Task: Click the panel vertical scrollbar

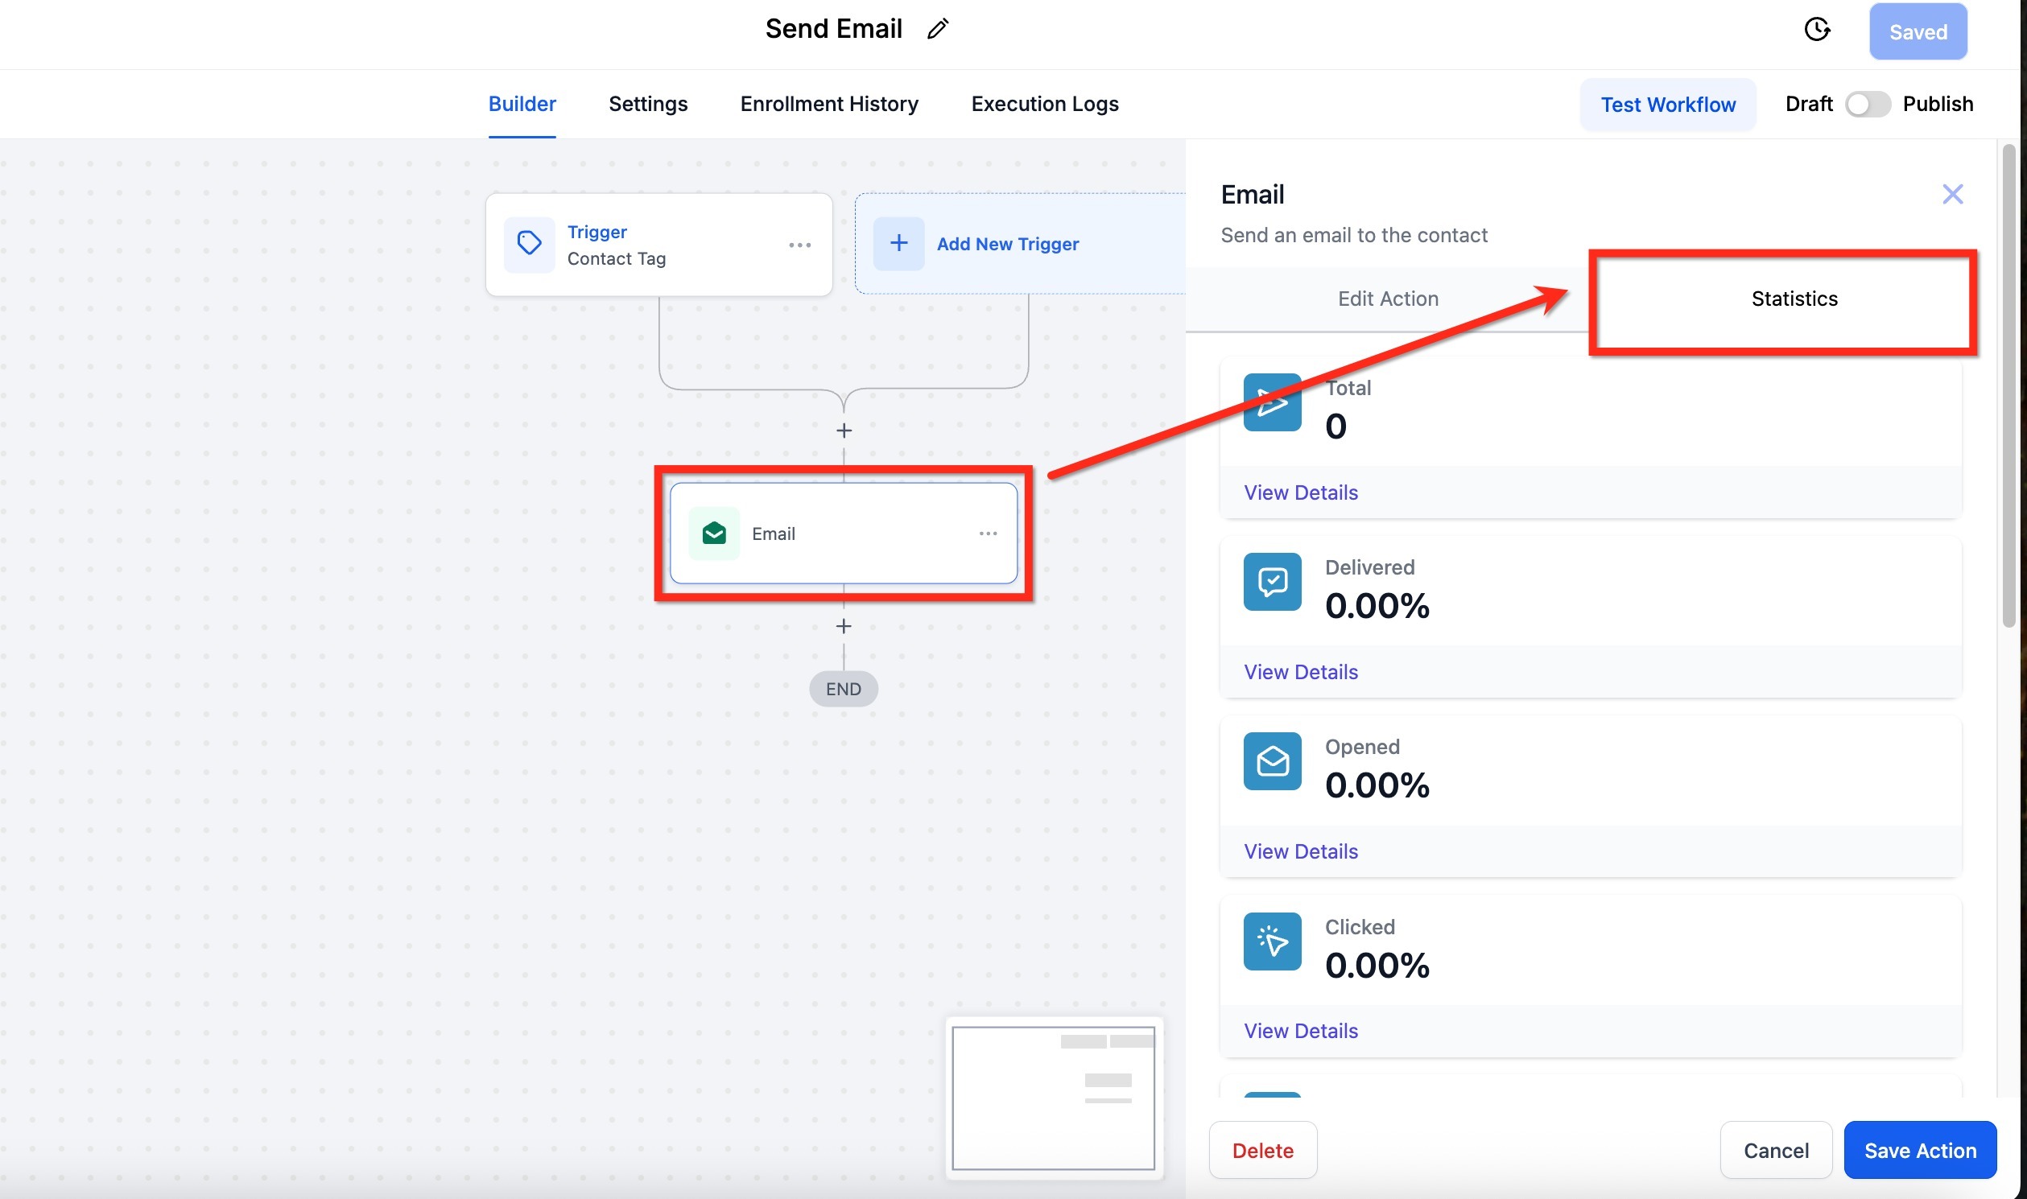Action: [2008, 386]
